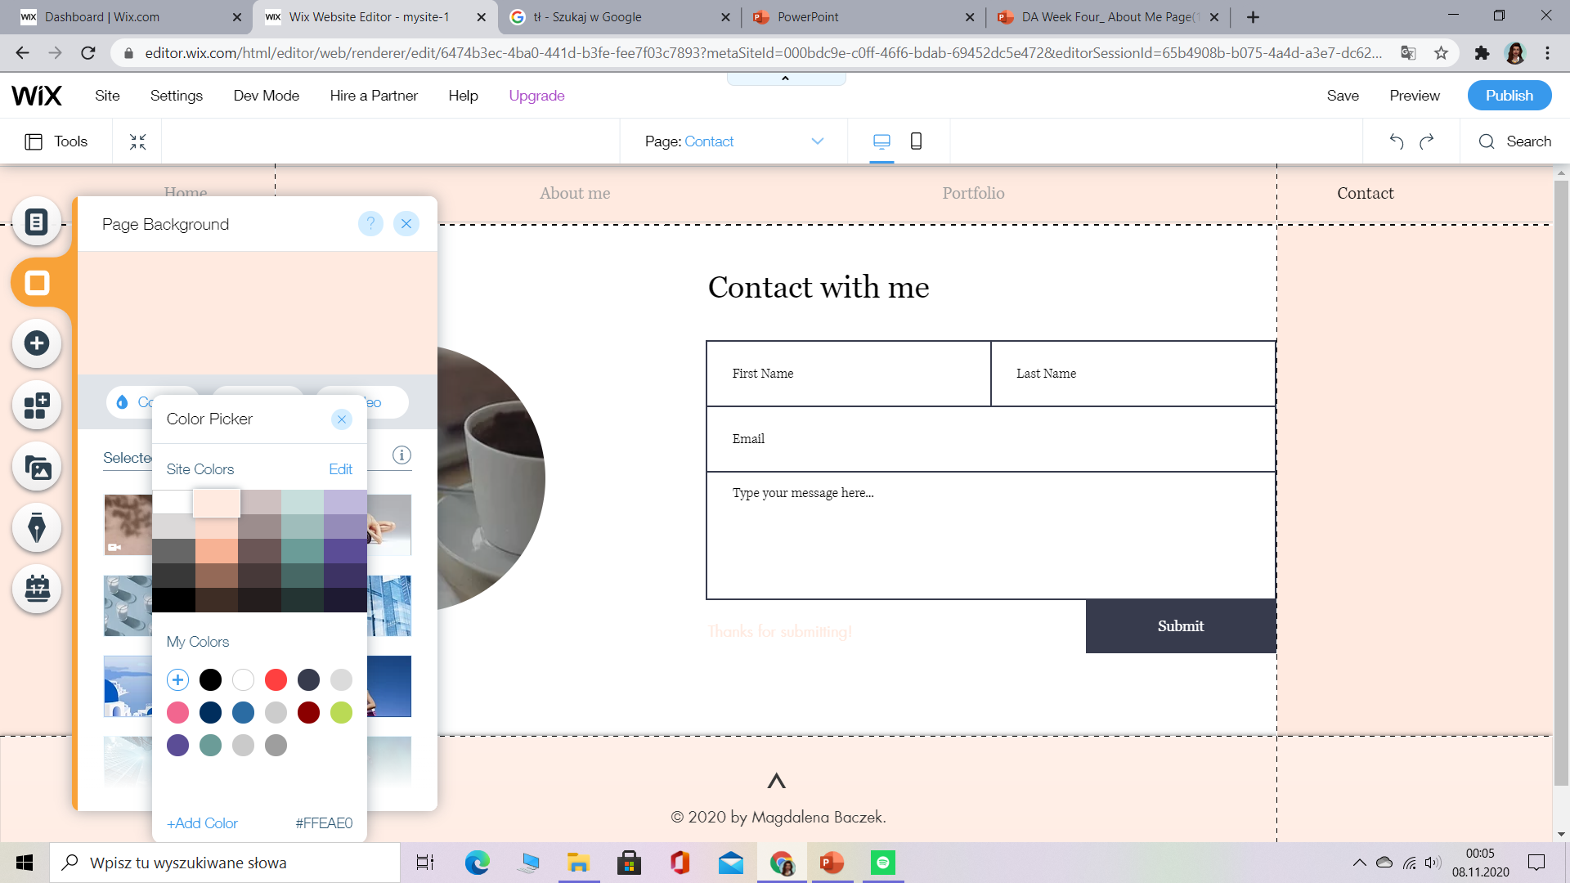Open the Blog pen icon in sidebar

point(37,527)
